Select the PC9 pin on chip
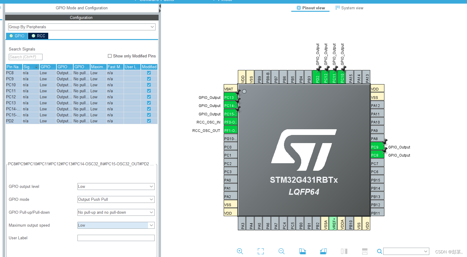The height and width of the screenshot is (257, 467). (377, 147)
